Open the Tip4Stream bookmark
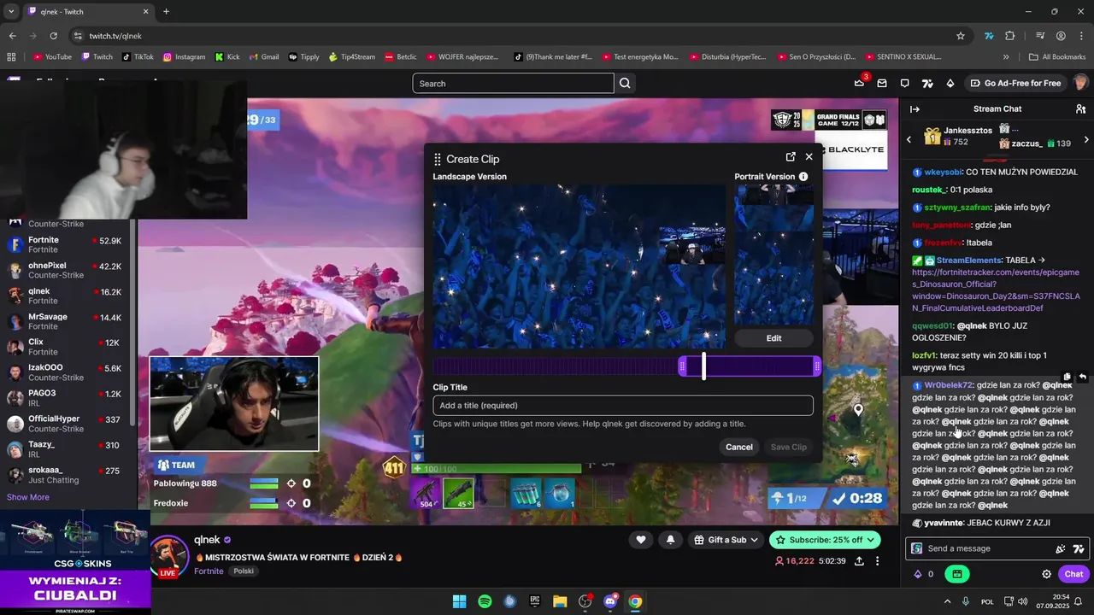The width and height of the screenshot is (1094, 615). tap(351, 57)
